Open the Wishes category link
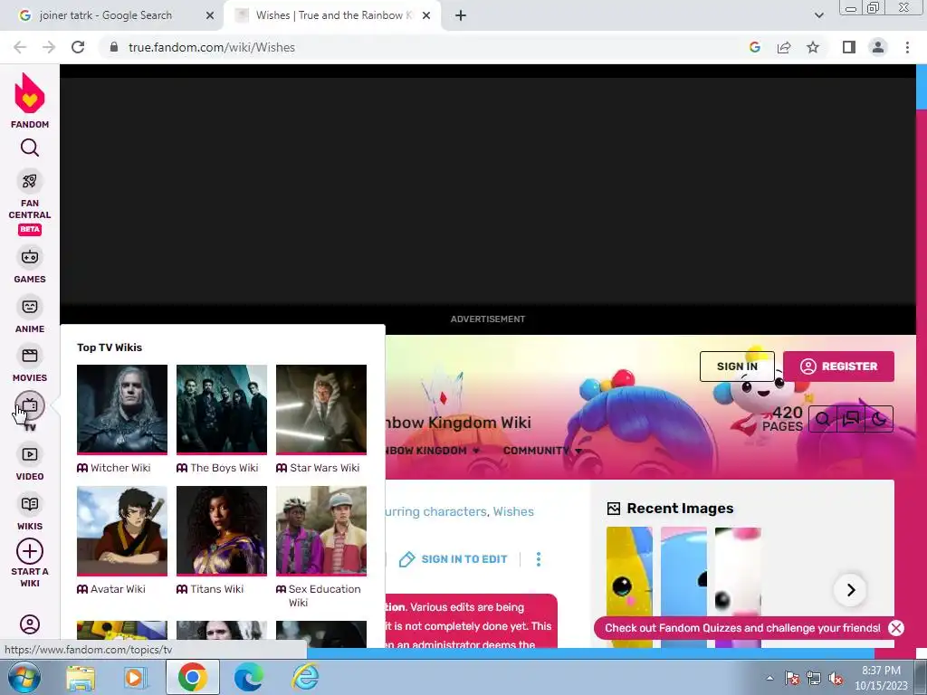Screen dimensions: 927x695 (513, 512)
